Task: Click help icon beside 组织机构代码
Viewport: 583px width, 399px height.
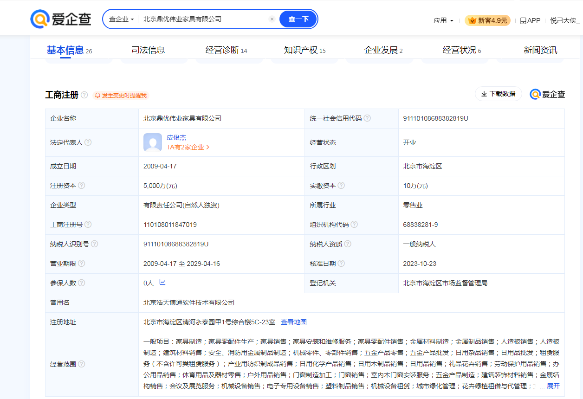Action: (x=354, y=225)
